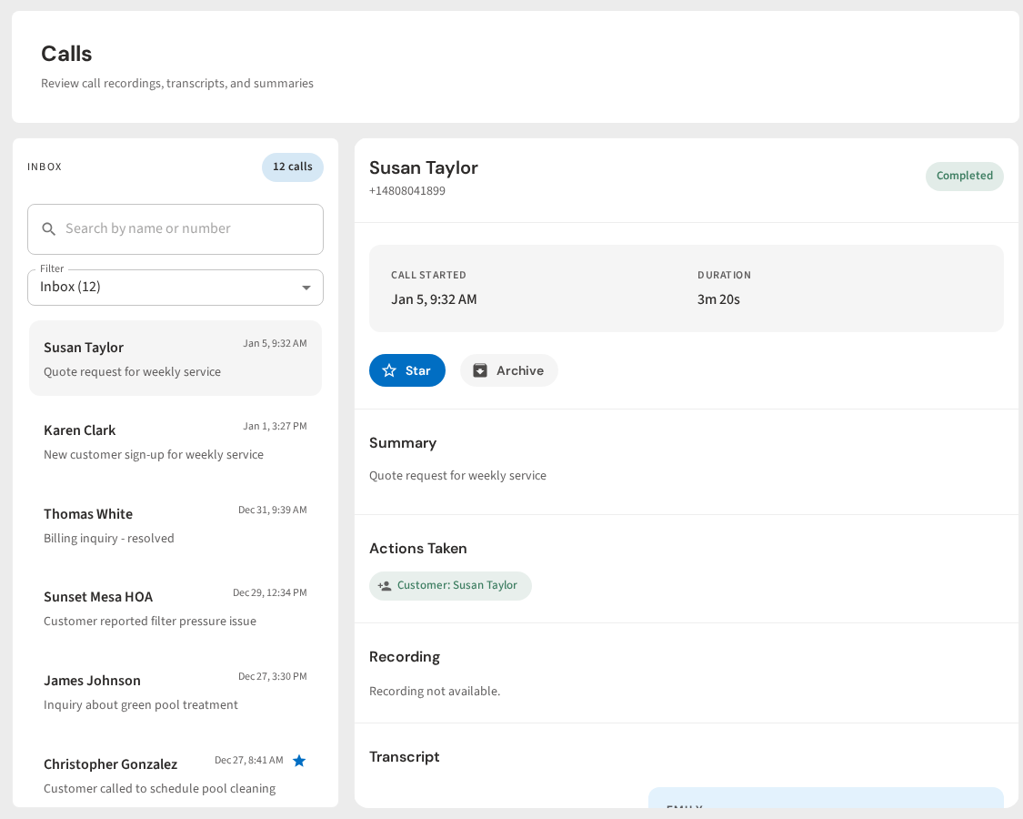
Task: Click 'New customer sign-up for weekly service' text
Action: [154, 455]
